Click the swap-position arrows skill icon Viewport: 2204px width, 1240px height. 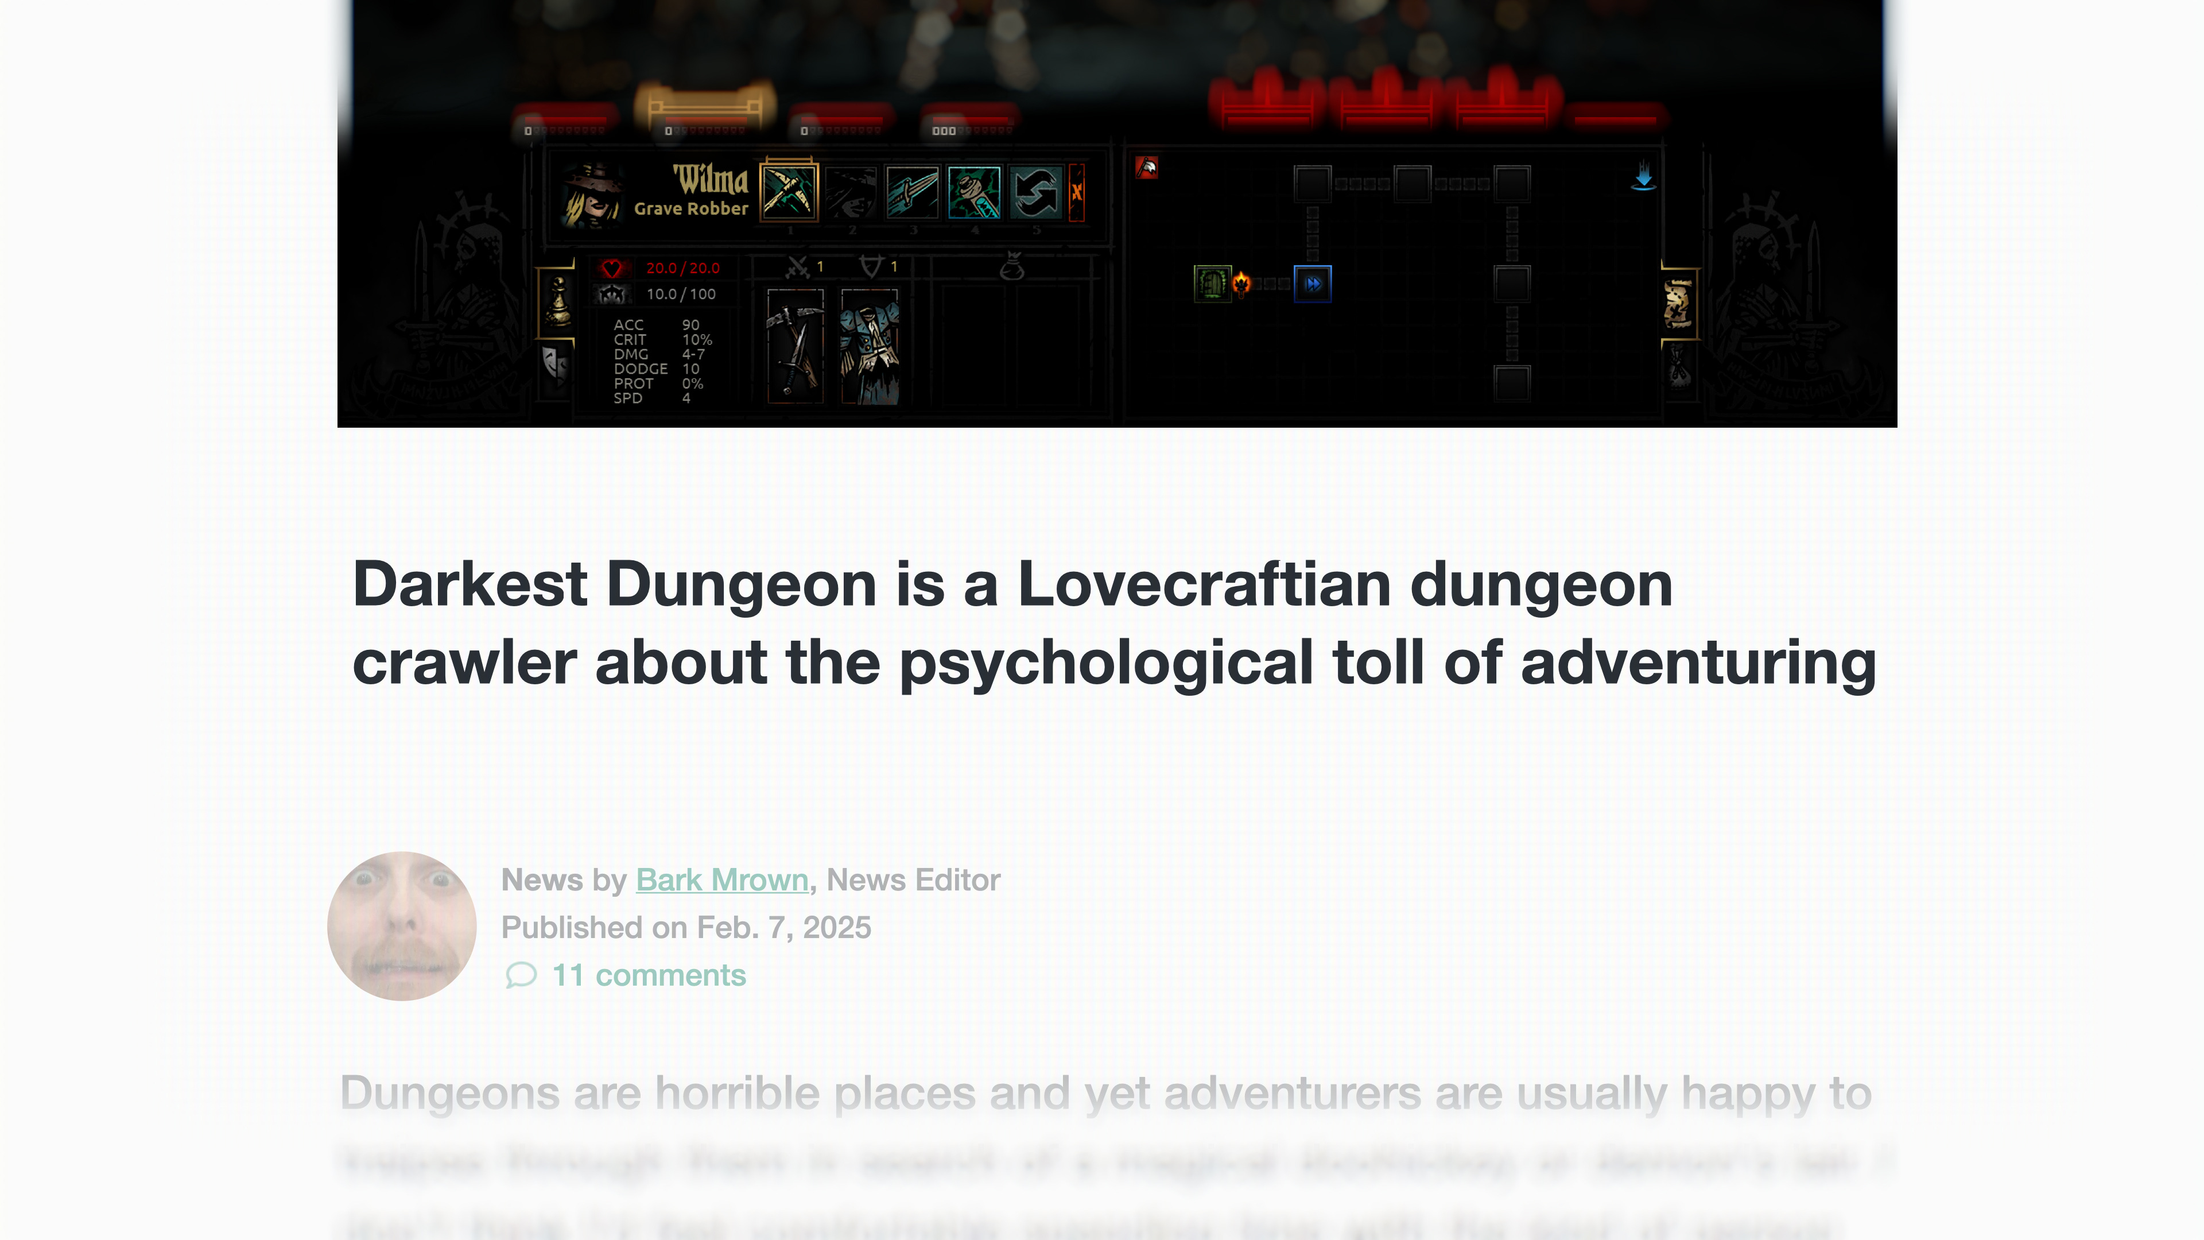1035,192
